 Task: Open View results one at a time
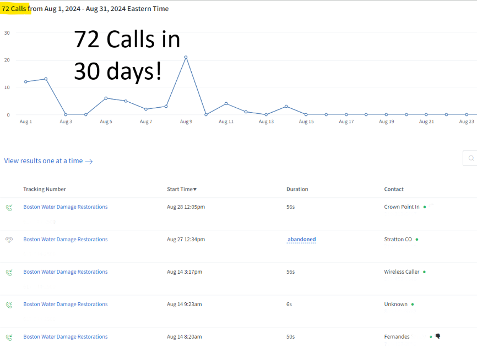pos(48,161)
